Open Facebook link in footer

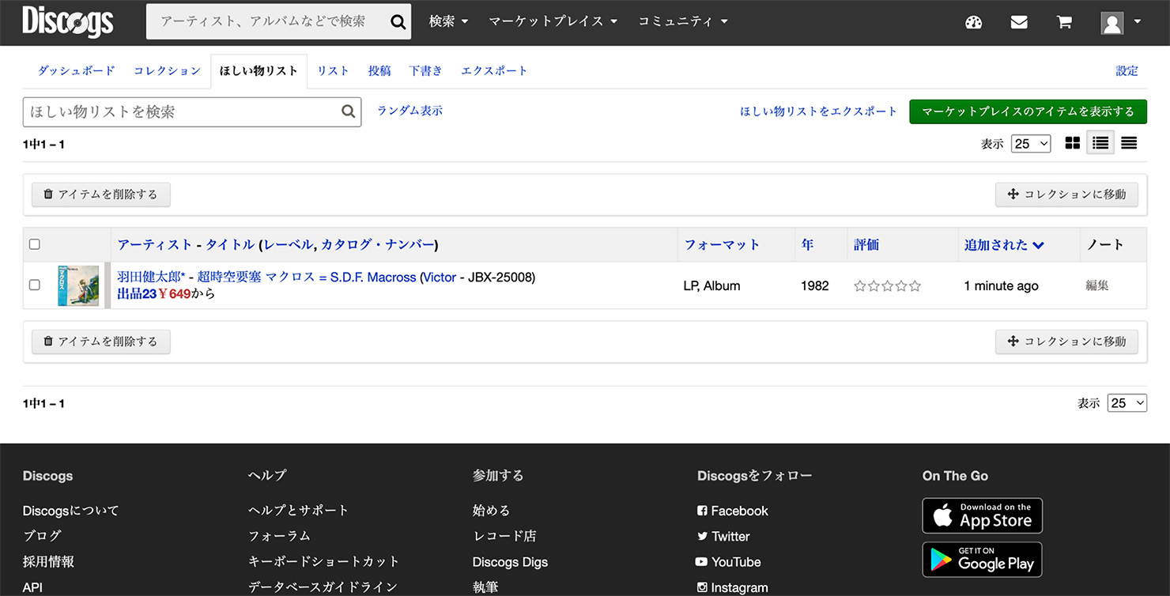tap(733, 511)
